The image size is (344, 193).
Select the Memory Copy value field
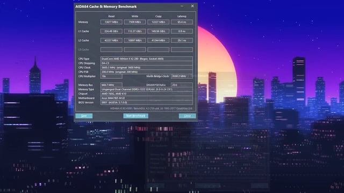pos(158,22)
